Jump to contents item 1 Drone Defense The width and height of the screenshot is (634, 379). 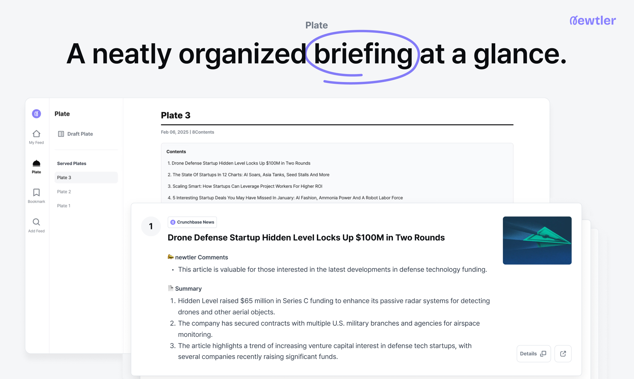coord(239,163)
